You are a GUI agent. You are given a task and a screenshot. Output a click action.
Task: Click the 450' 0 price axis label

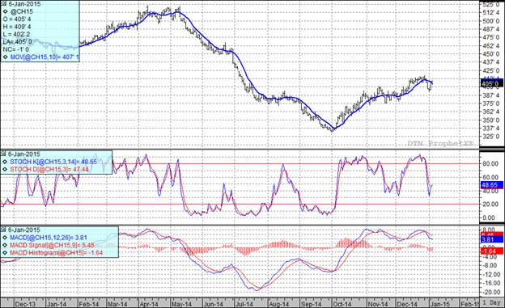click(x=491, y=53)
